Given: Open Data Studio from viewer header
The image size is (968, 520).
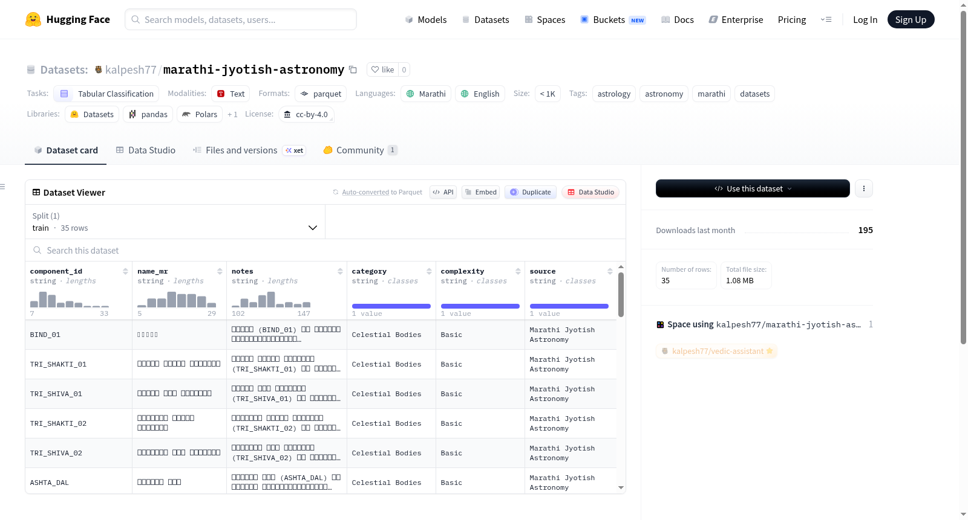Looking at the screenshot, I should (590, 192).
